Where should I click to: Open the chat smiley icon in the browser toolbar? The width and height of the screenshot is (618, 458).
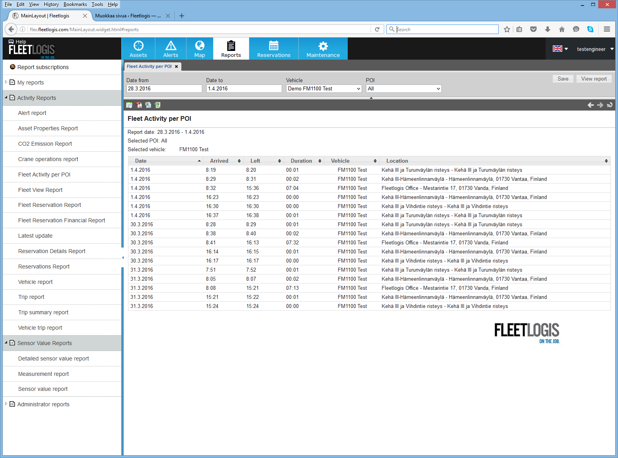pos(576,29)
